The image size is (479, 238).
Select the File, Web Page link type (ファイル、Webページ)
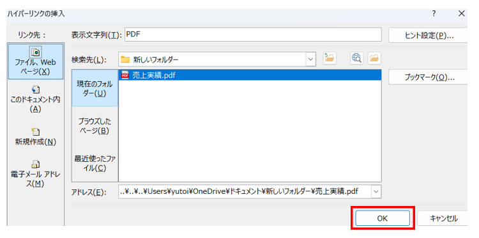[x=36, y=61]
